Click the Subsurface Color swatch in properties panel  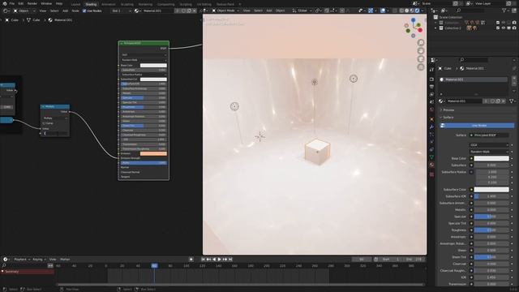(491, 190)
